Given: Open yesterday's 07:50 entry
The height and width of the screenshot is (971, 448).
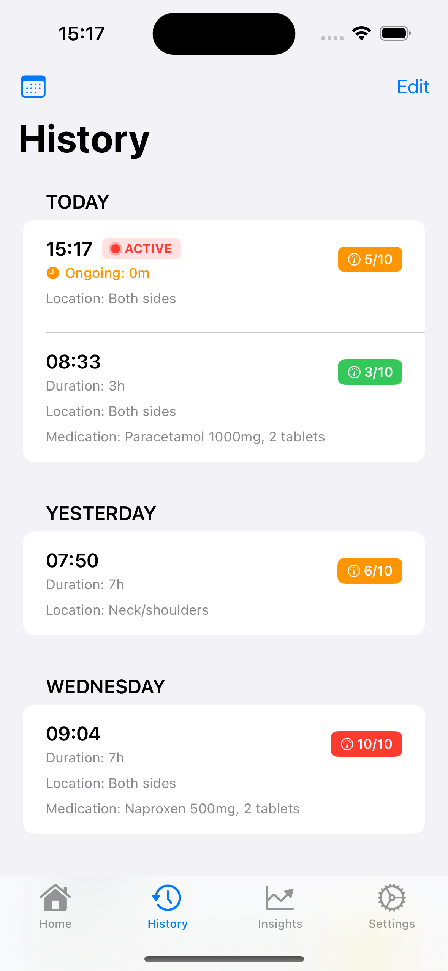Looking at the screenshot, I should pyautogui.click(x=224, y=584).
